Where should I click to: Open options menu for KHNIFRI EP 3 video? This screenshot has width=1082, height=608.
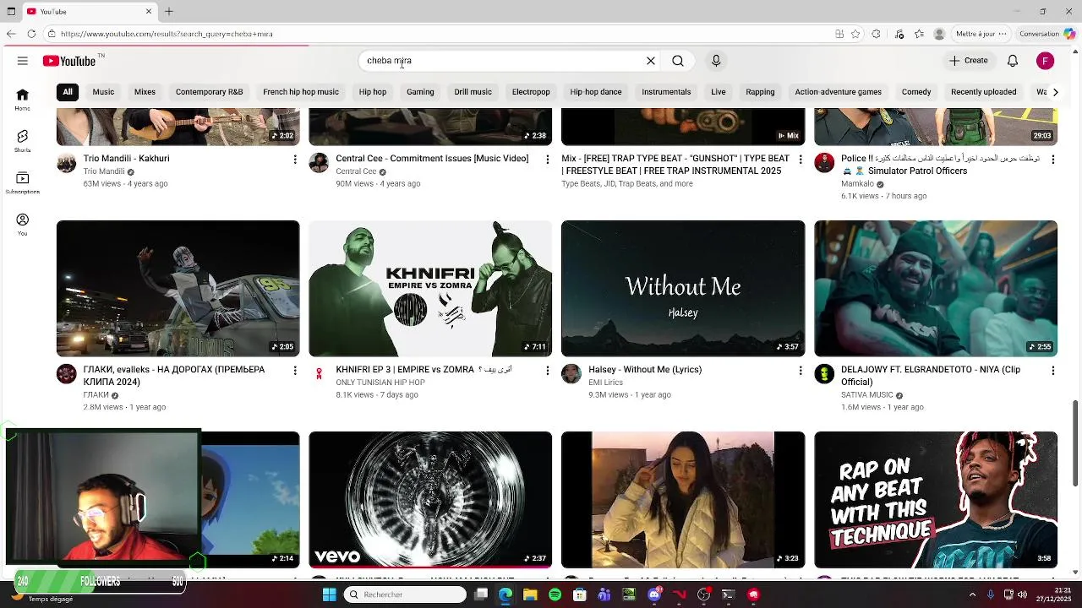[x=547, y=370]
